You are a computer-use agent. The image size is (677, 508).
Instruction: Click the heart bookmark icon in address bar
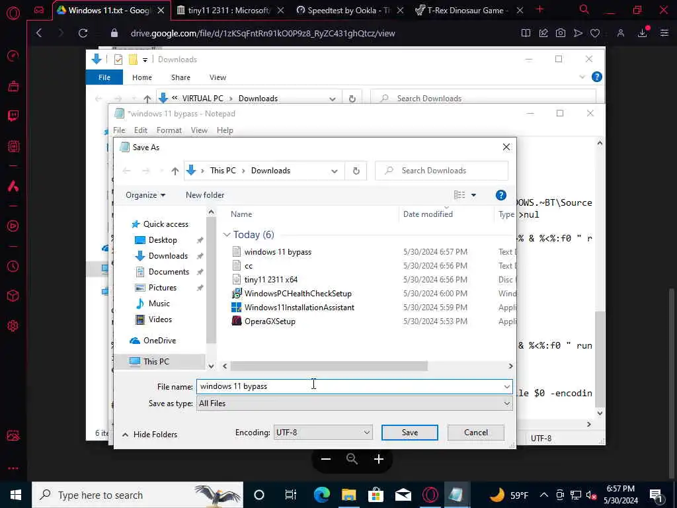[x=595, y=33]
